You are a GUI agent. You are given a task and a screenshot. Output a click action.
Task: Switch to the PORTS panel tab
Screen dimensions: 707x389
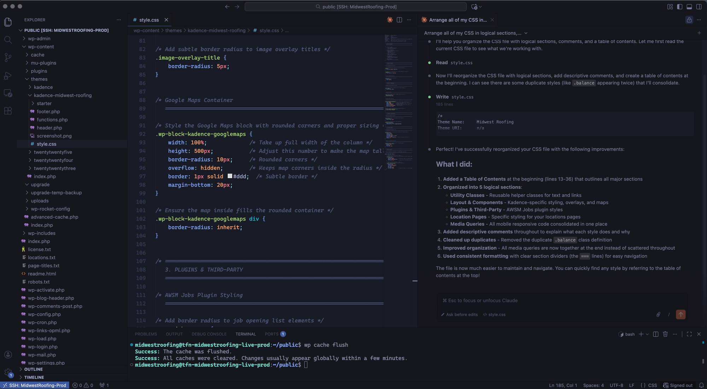(x=271, y=334)
